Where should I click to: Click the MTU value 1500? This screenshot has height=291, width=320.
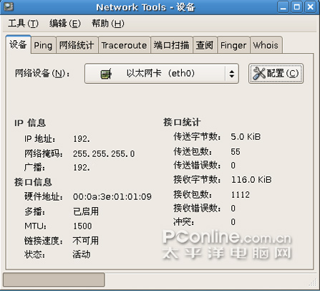point(82,226)
